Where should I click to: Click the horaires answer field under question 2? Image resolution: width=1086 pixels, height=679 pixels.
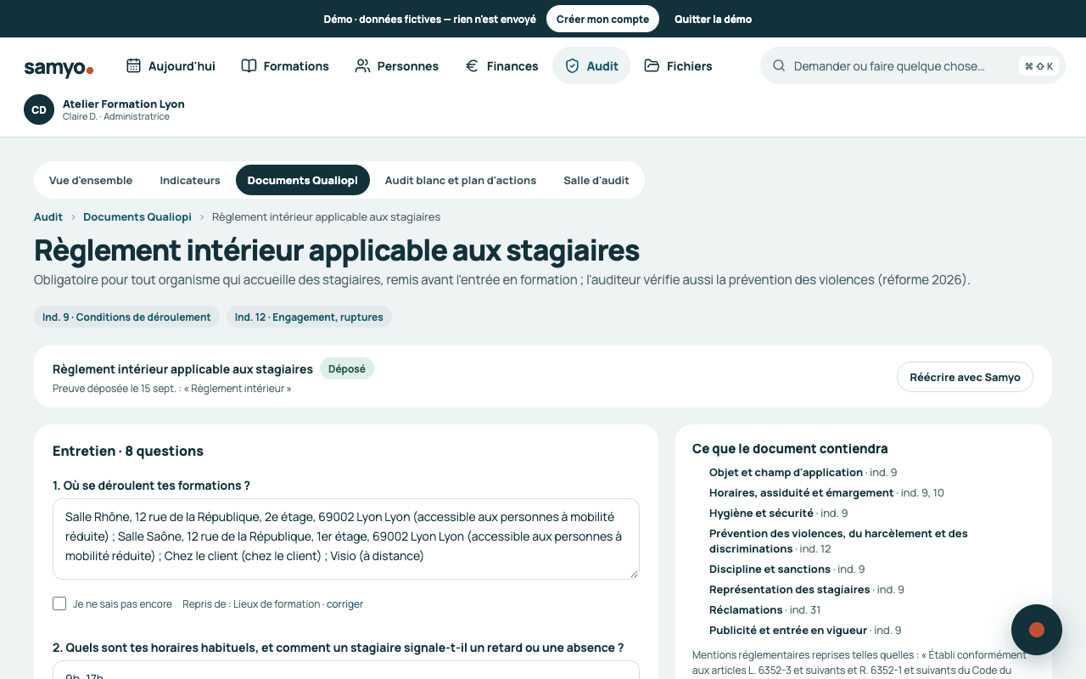click(346, 671)
